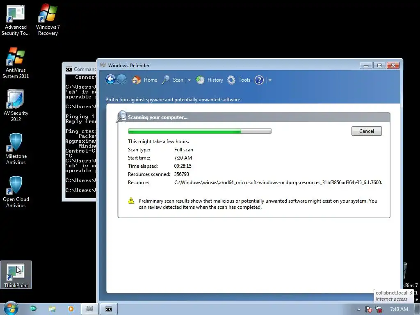This screenshot has height=315, width=420.
Task: Cancel the running full scan
Action: [366, 131]
